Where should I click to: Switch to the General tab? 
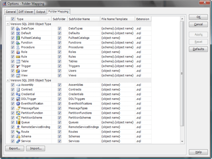[11, 12]
